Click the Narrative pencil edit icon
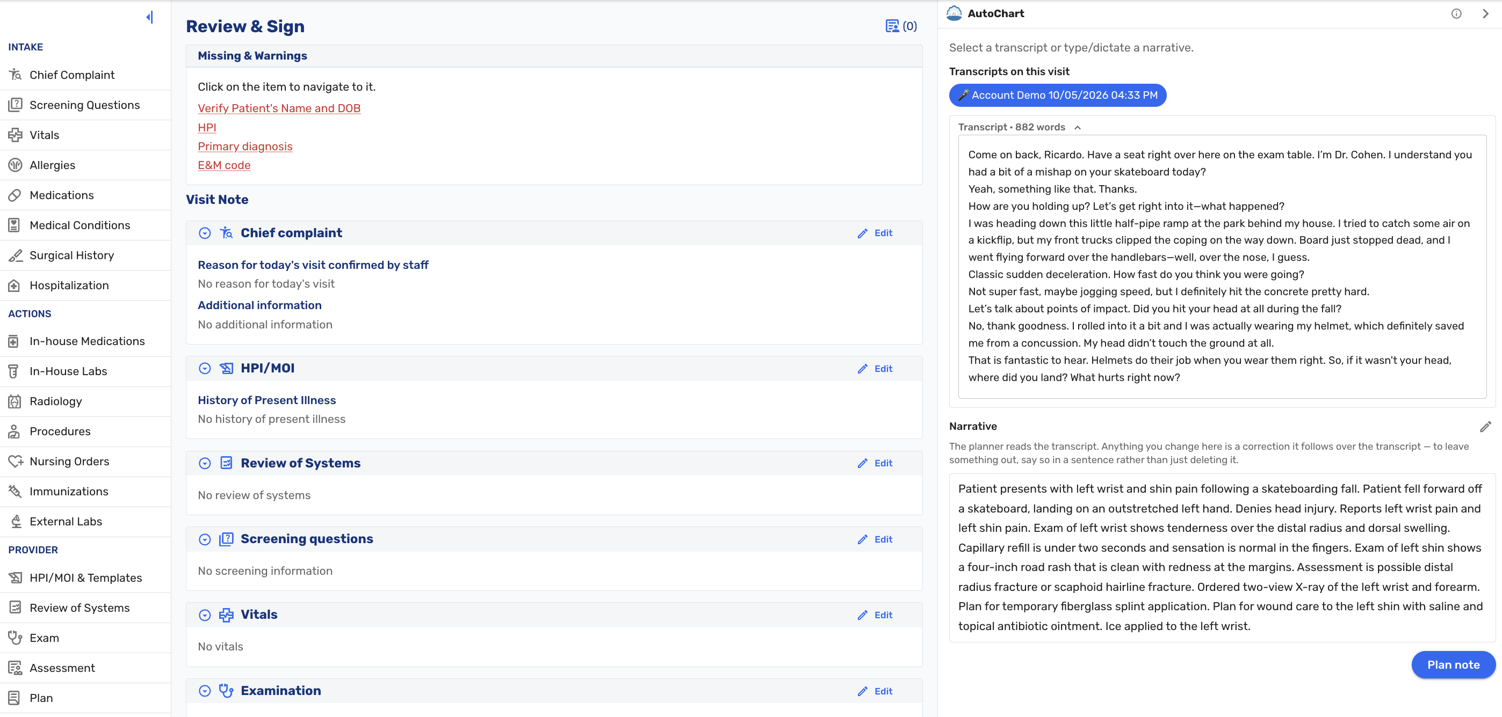 pyautogui.click(x=1485, y=426)
